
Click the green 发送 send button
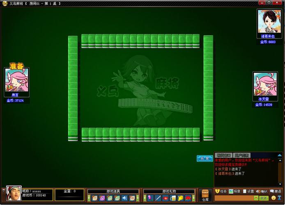[264, 198]
